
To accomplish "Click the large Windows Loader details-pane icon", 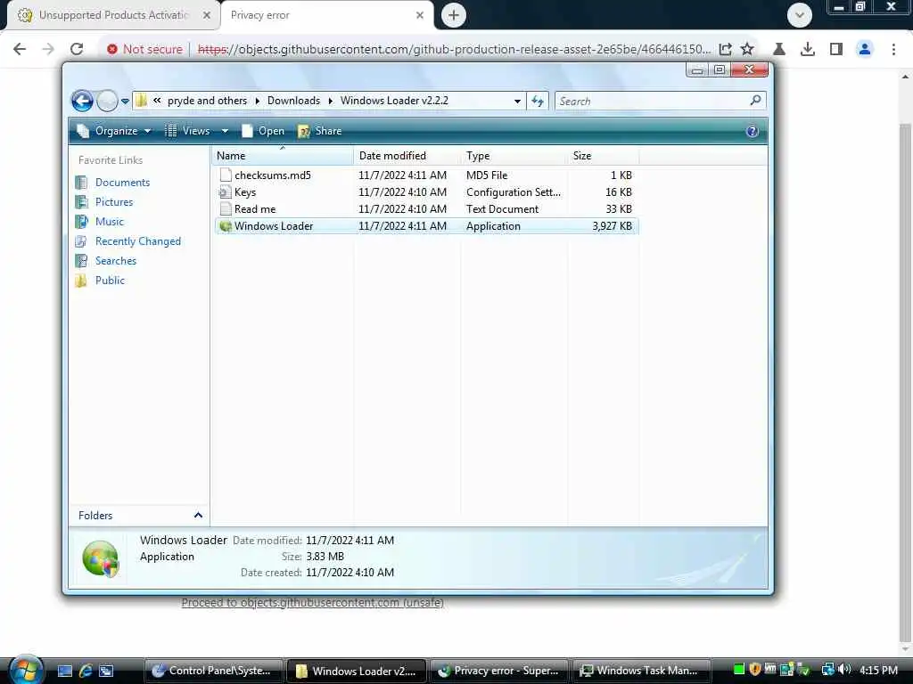I will coord(101,558).
